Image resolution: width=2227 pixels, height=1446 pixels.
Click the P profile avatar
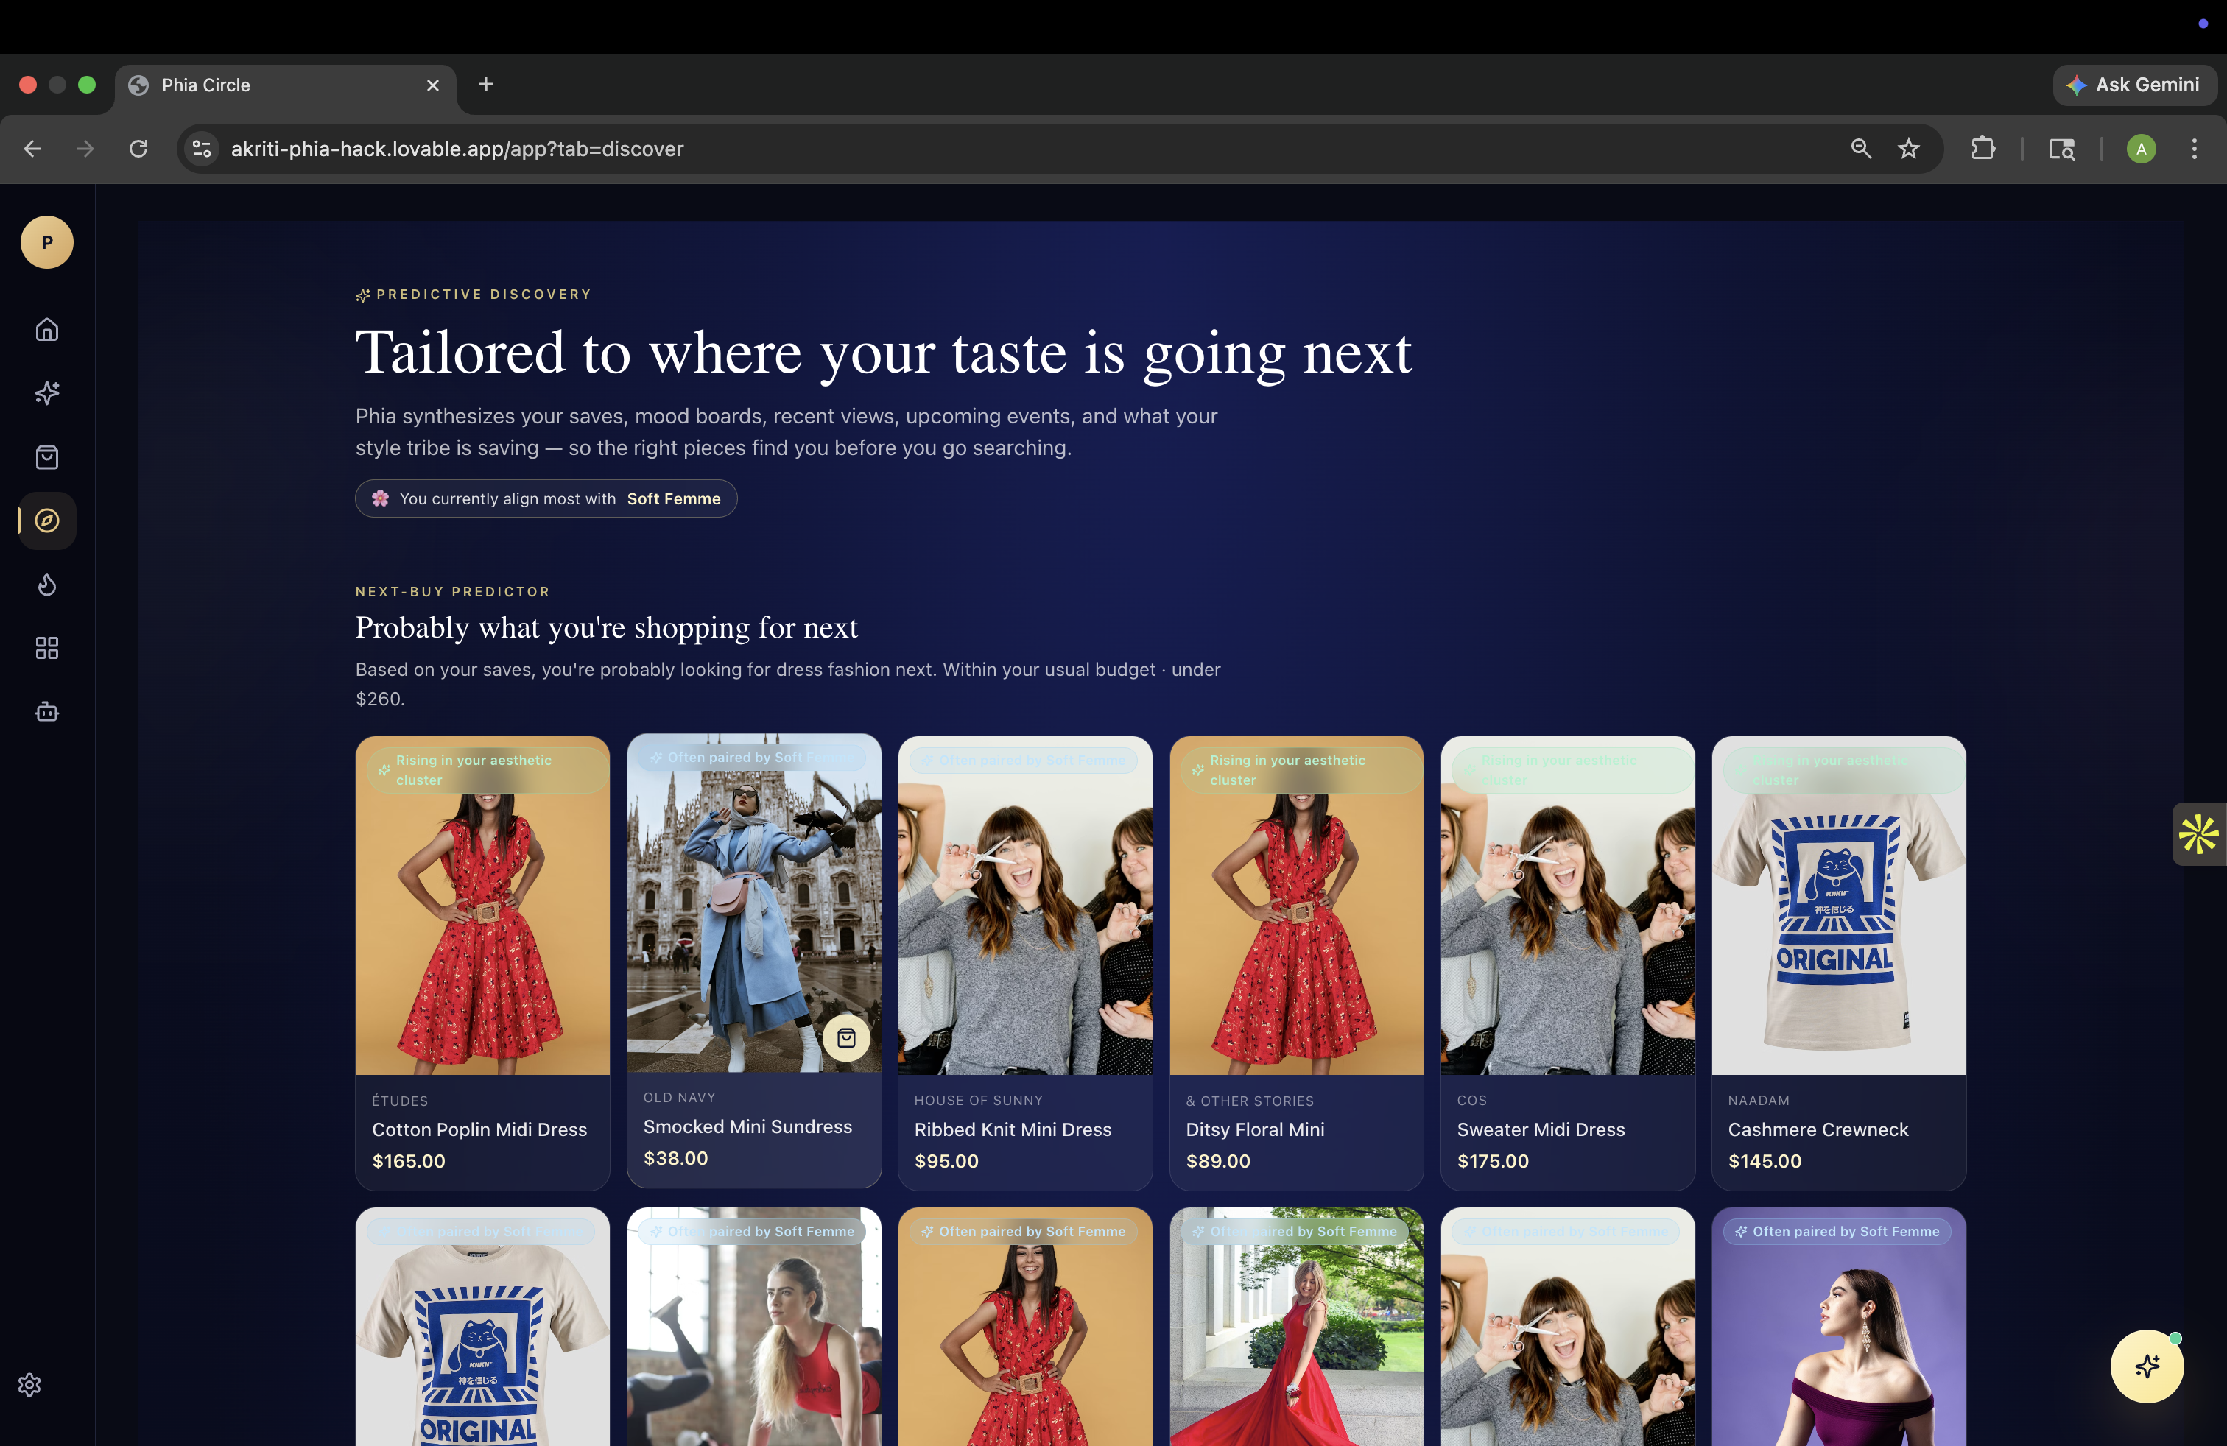coord(47,242)
